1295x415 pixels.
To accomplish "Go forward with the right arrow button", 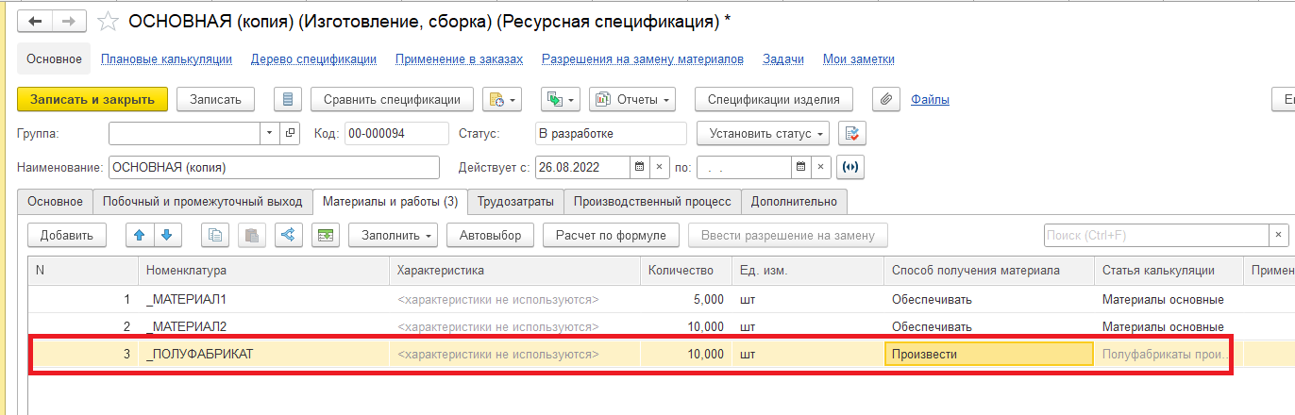I will [x=69, y=20].
